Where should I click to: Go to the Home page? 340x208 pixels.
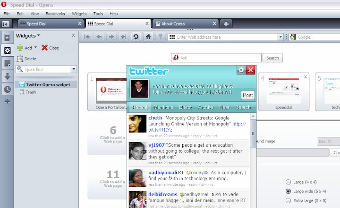(x=148, y=37)
